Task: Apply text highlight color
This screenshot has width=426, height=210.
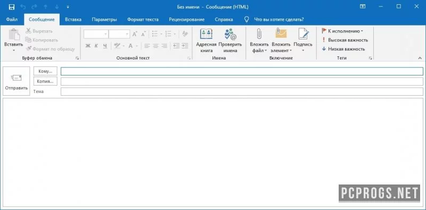Action: click(x=117, y=46)
